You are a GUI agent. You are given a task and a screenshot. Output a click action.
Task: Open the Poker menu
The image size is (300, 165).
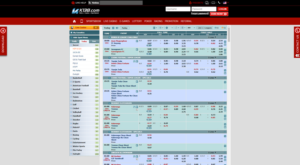click(x=148, y=21)
